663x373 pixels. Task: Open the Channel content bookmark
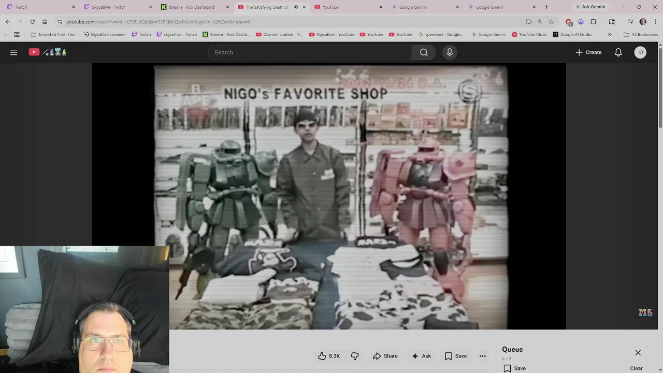pyautogui.click(x=279, y=35)
